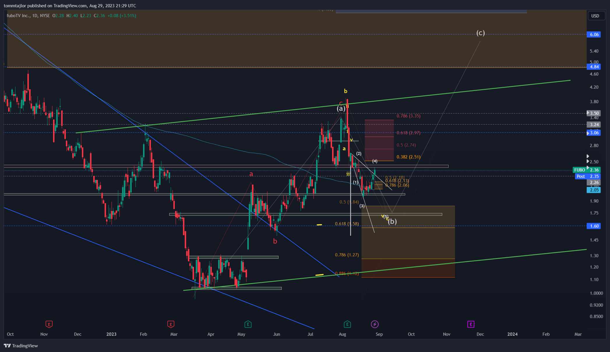610x352 pixels.
Task: Click the +0.08 (+3.51%) change value
Action: coord(122,16)
